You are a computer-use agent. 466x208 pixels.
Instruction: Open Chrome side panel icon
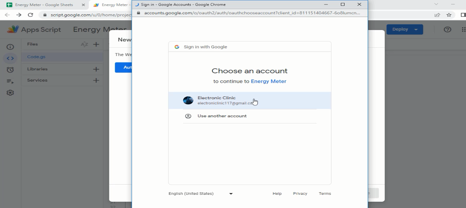pos(463,15)
